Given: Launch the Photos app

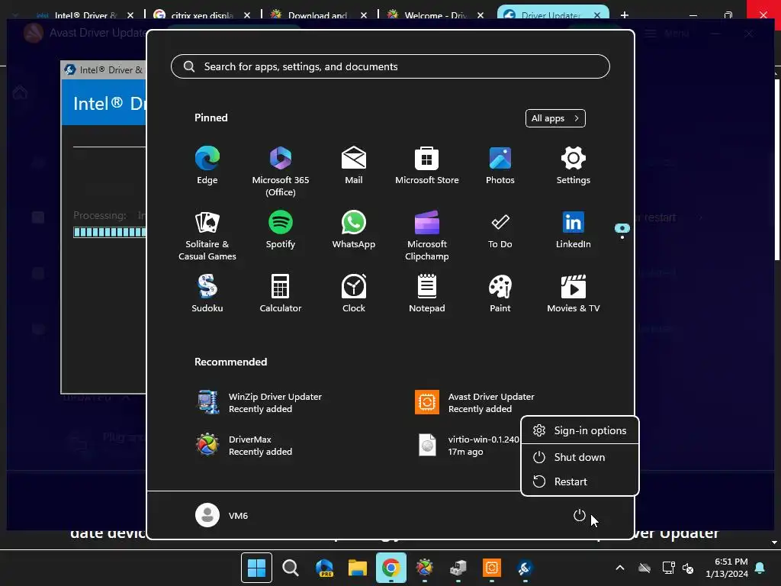Looking at the screenshot, I should click(x=500, y=166).
